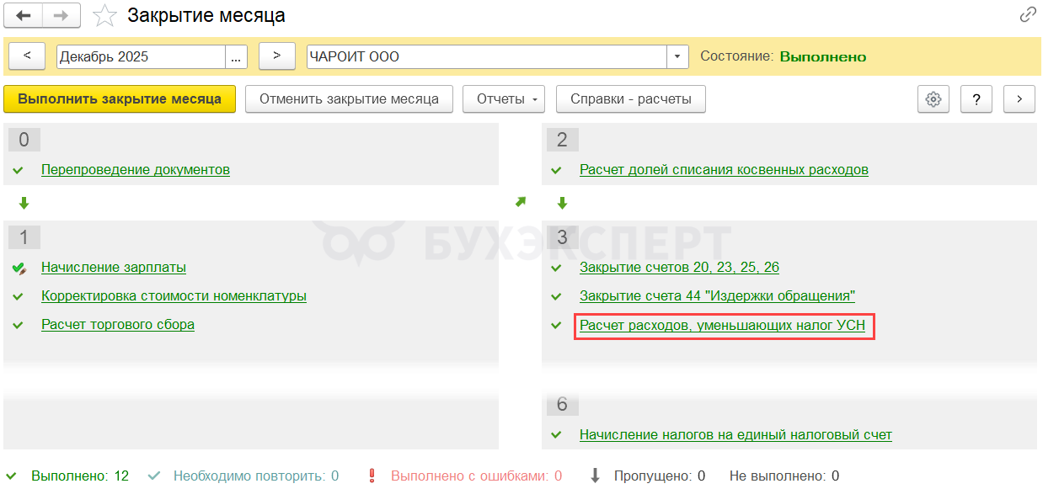Viewport: 1043px width, 489px height.
Task: Click the back navigation arrow
Action: pyautogui.click(x=24, y=15)
